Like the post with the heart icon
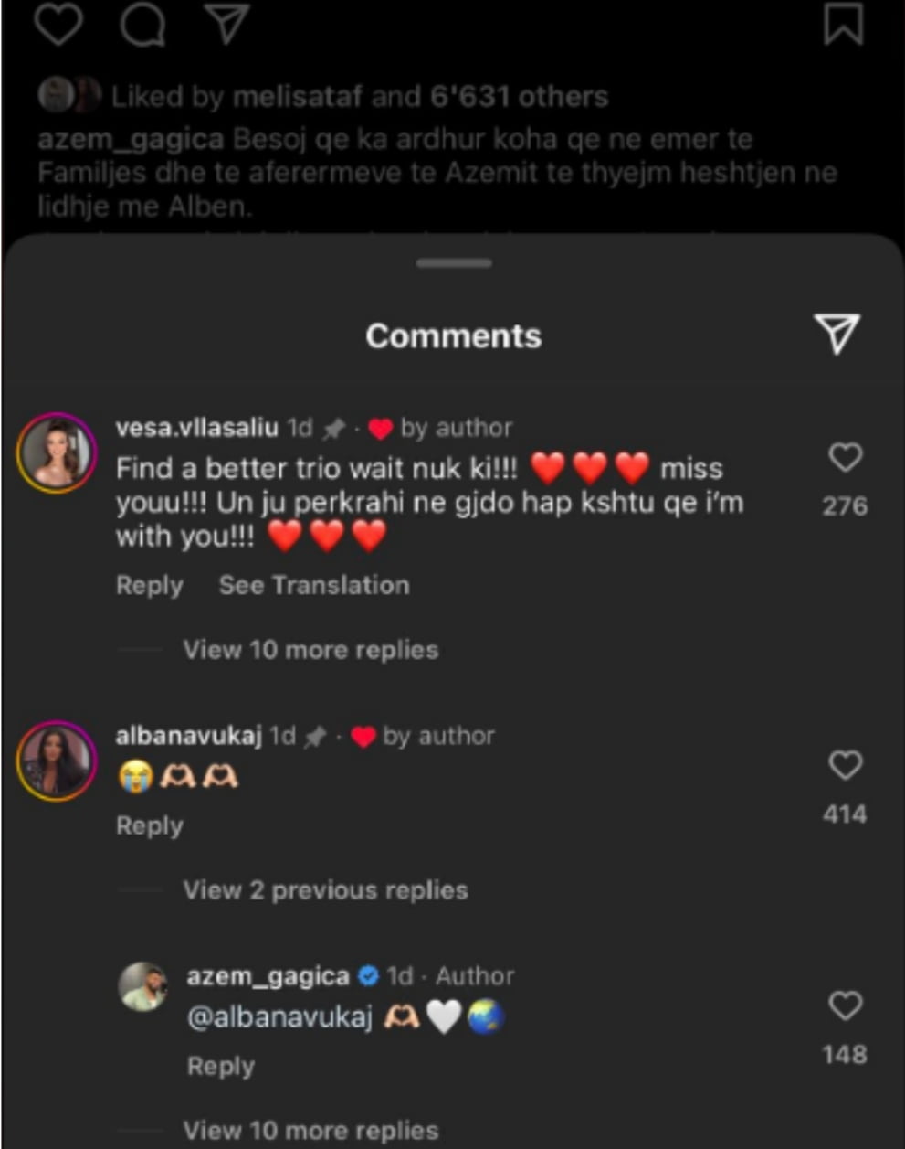Viewport: 905px width, 1149px height. (x=58, y=23)
